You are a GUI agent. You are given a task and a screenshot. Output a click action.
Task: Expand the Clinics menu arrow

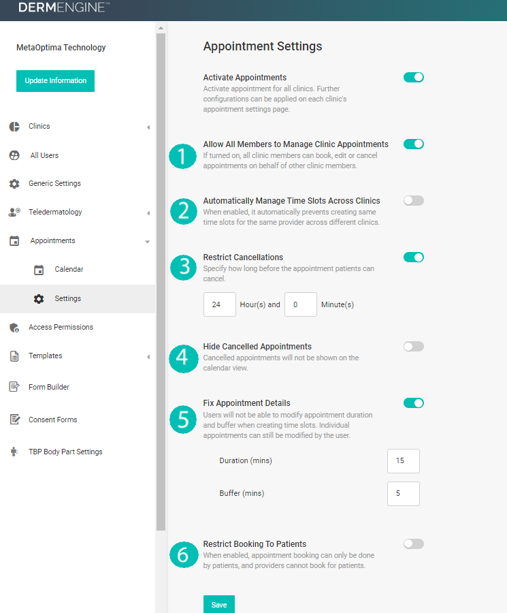point(148,127)
